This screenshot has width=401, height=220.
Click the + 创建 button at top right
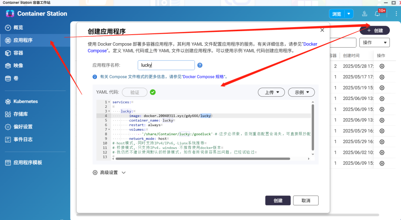point(375,30)
